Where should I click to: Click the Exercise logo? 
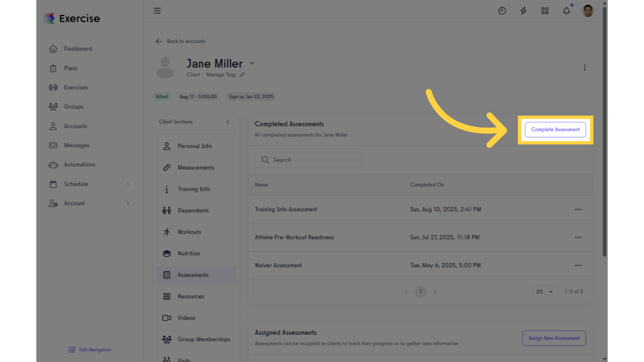(x=72, y=18)
